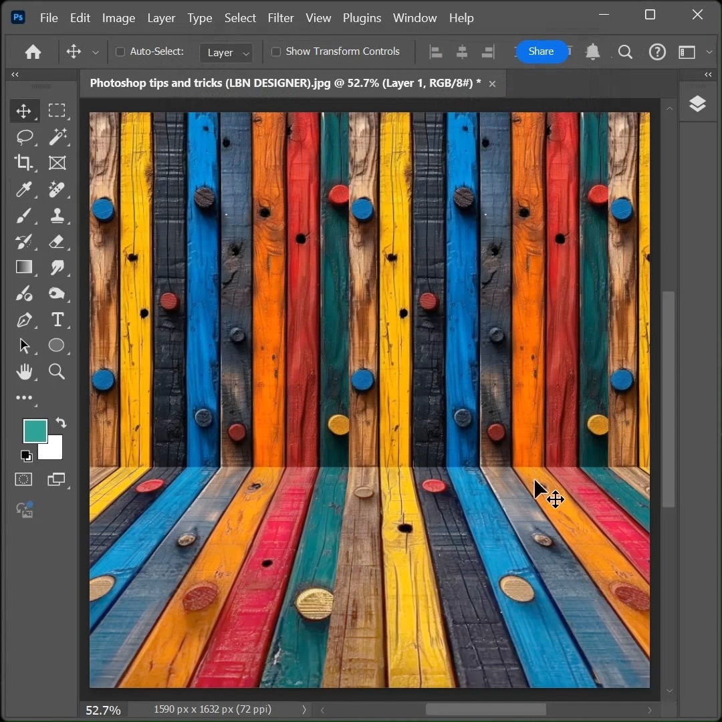Align horizontal centers icon
The height and width of the screenshot is (722, 722).
click(461, 51)
